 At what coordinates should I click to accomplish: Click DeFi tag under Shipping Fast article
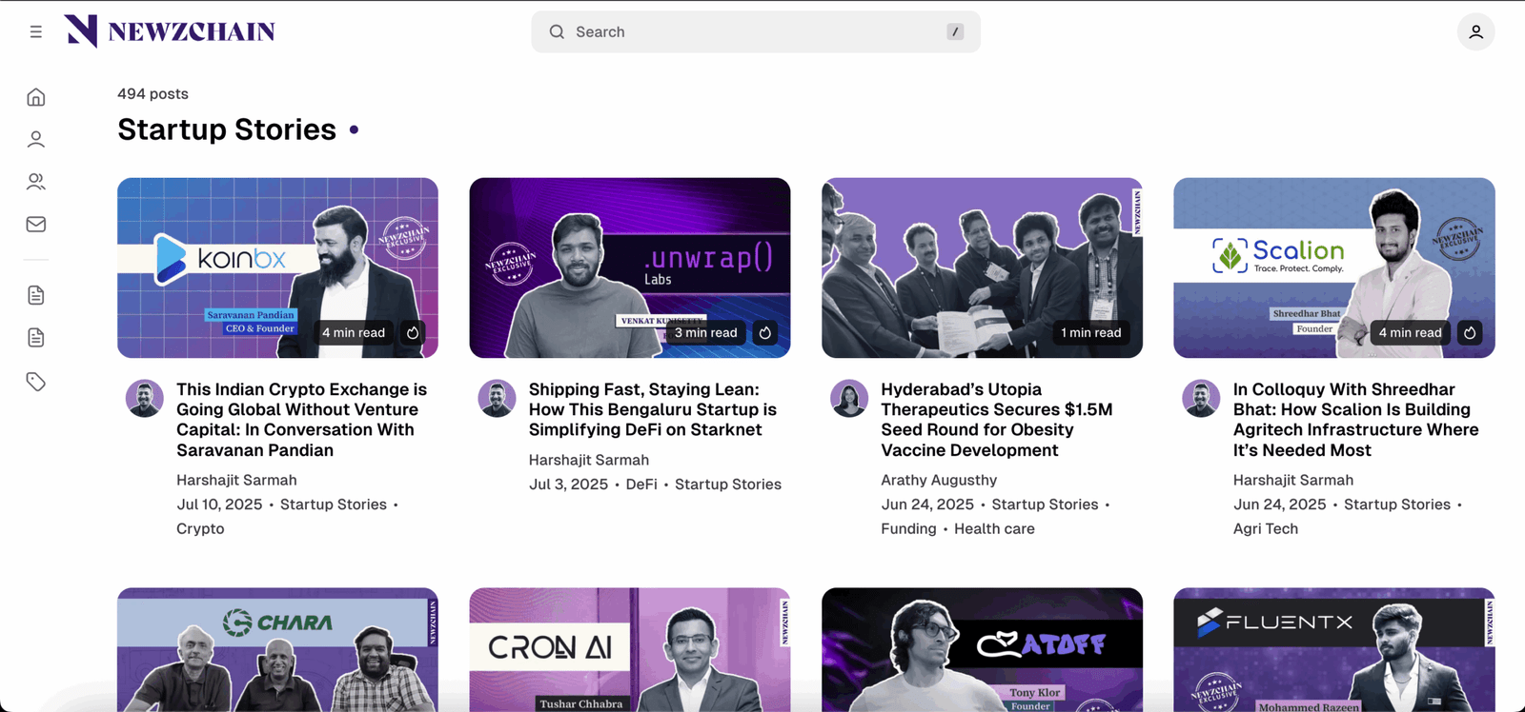click(x=641, y=484)
